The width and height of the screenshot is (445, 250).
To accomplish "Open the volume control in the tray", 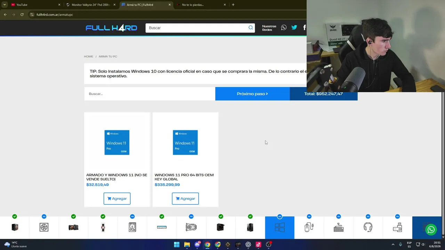I will (423, 244).
